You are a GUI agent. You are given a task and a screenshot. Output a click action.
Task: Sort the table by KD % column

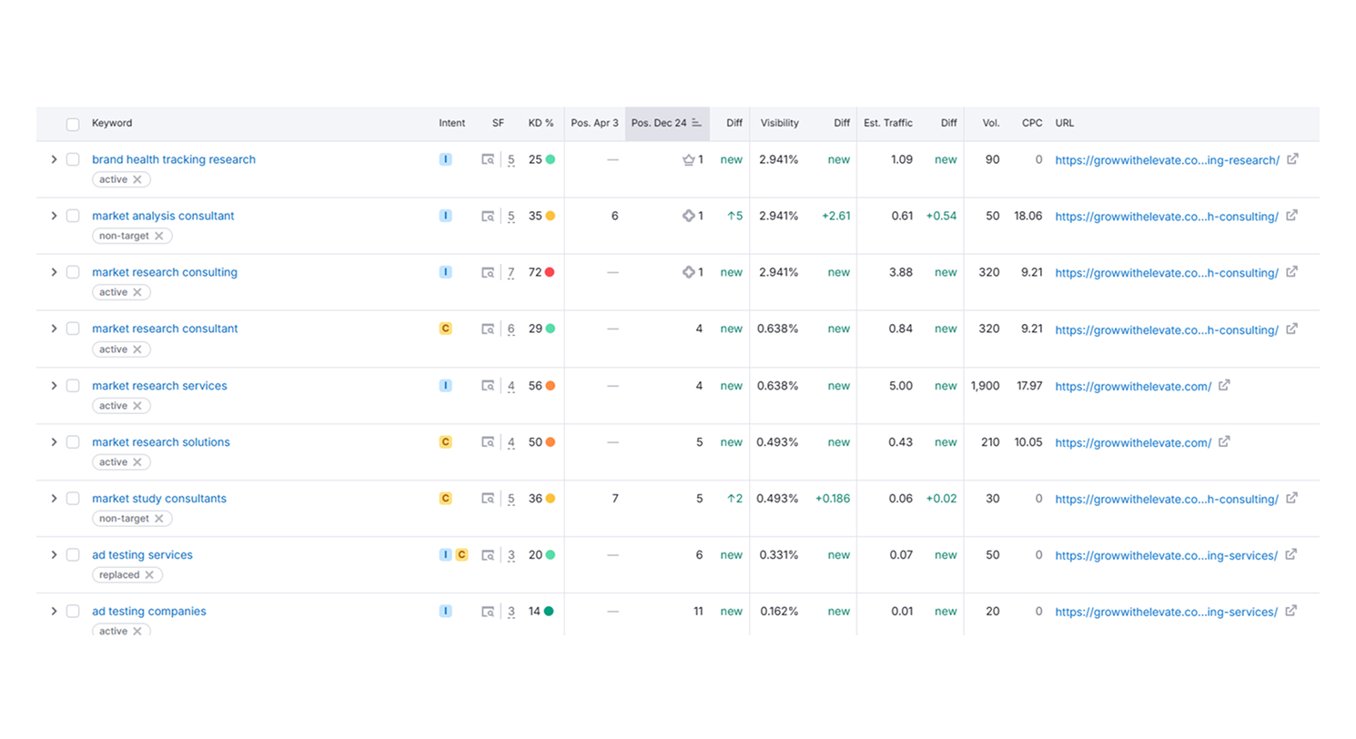pyautogui.click(x=541, y=123)
